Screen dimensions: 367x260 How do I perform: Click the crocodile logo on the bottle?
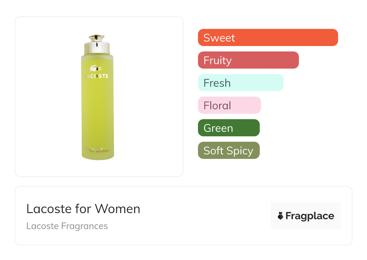tap(96, 68)
